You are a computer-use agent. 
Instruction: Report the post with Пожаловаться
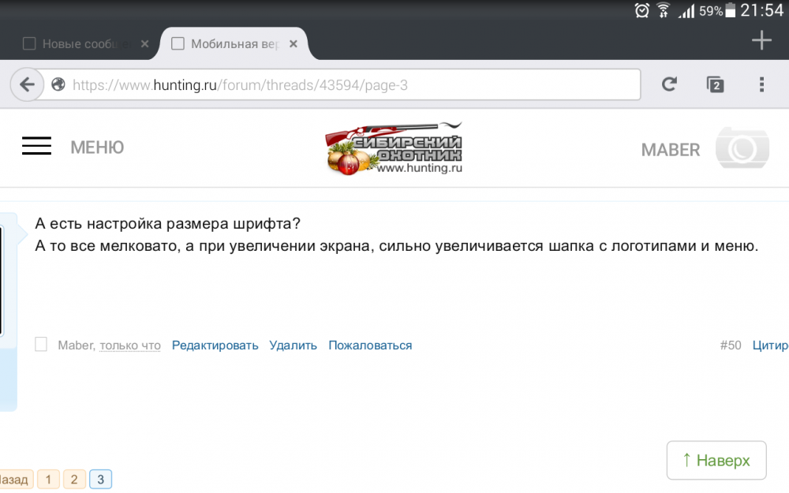point(370,345)
